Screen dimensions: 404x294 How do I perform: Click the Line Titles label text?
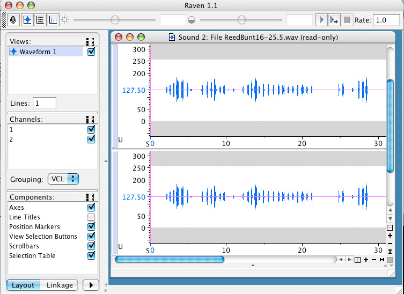point(25,217)
